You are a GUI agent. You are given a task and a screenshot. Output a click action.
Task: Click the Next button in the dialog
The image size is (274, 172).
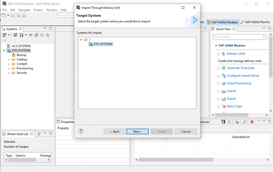pyautogui.click(x=138, y=131)
